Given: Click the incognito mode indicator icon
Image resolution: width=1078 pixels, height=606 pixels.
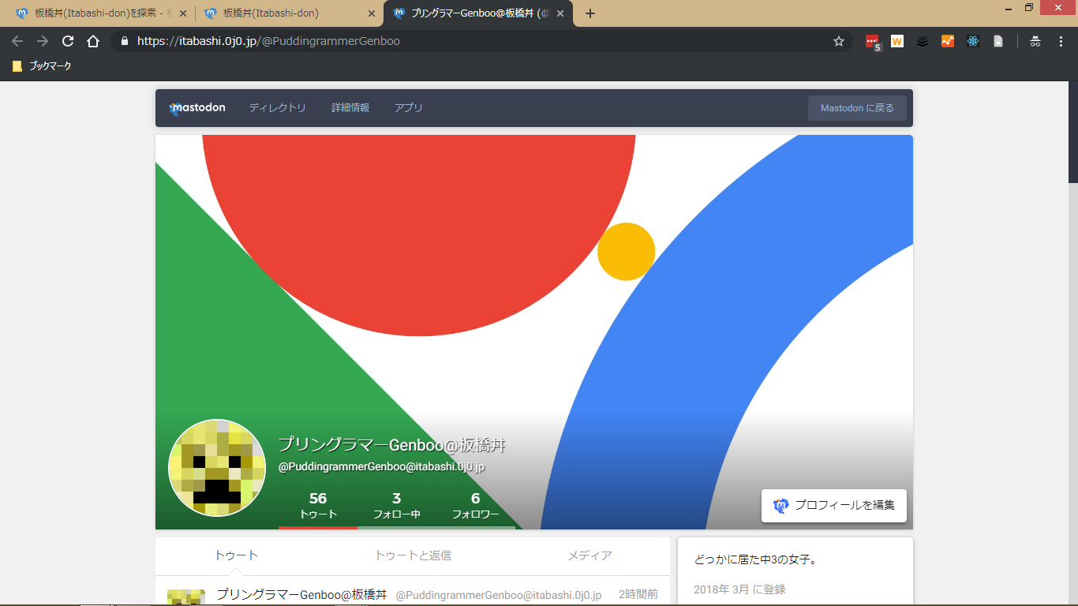Looking at the screenshot, I should point(1035,42).
